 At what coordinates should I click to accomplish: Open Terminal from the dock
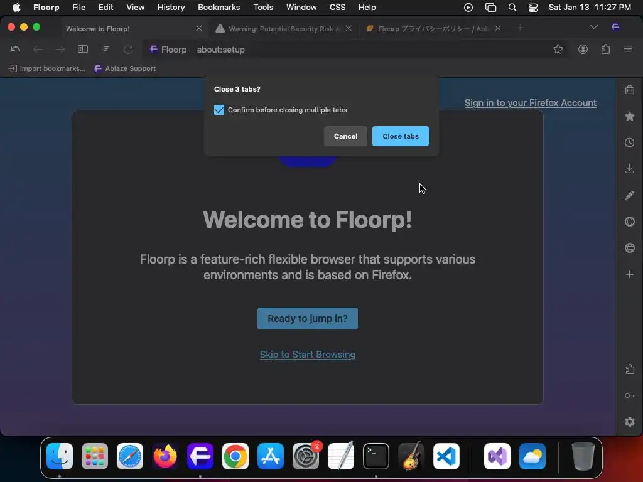point(376,456)
